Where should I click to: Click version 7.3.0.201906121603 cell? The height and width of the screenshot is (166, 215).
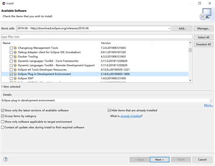tap(113, 48)
